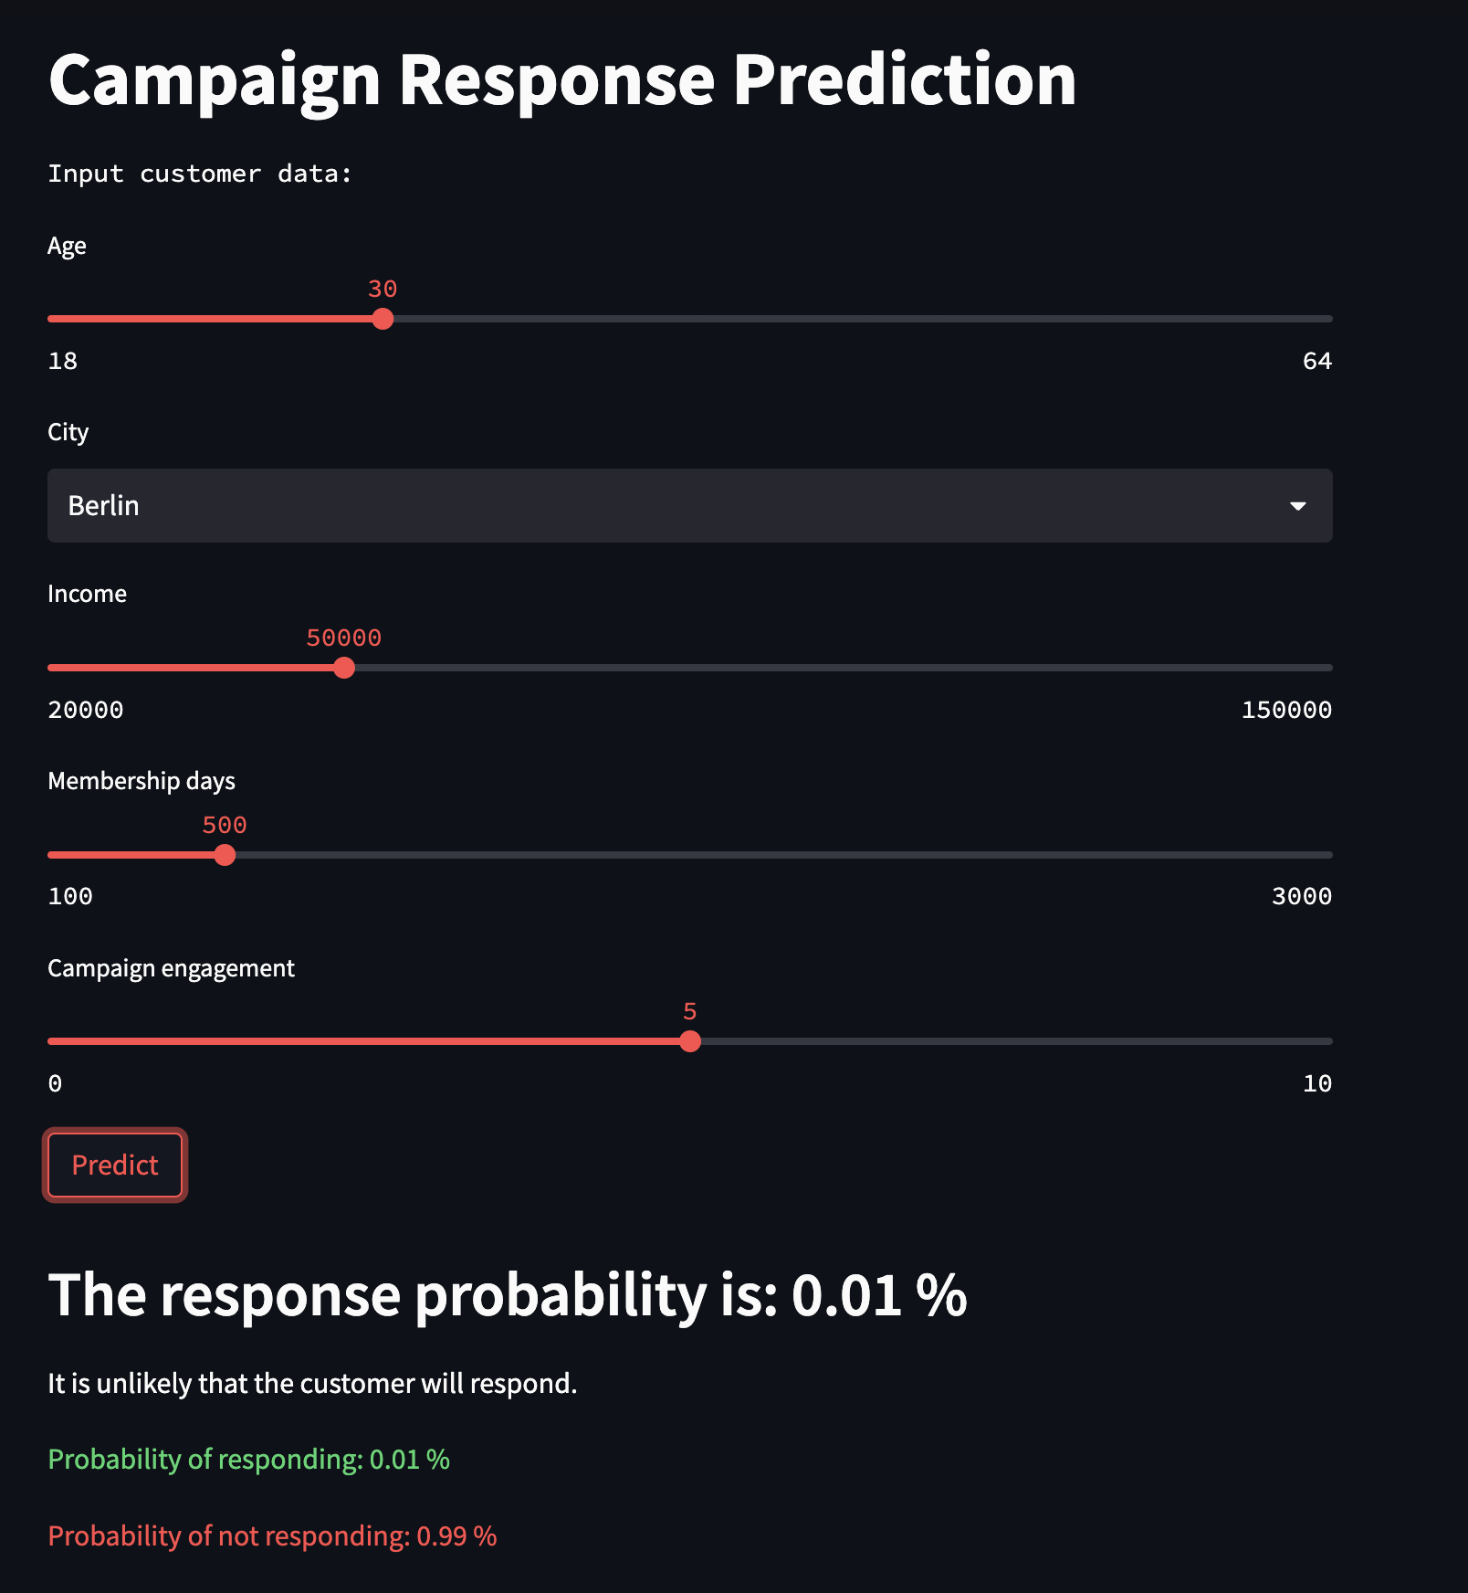
Task: Click the Income maximum label 150000
Action: 1285,711
